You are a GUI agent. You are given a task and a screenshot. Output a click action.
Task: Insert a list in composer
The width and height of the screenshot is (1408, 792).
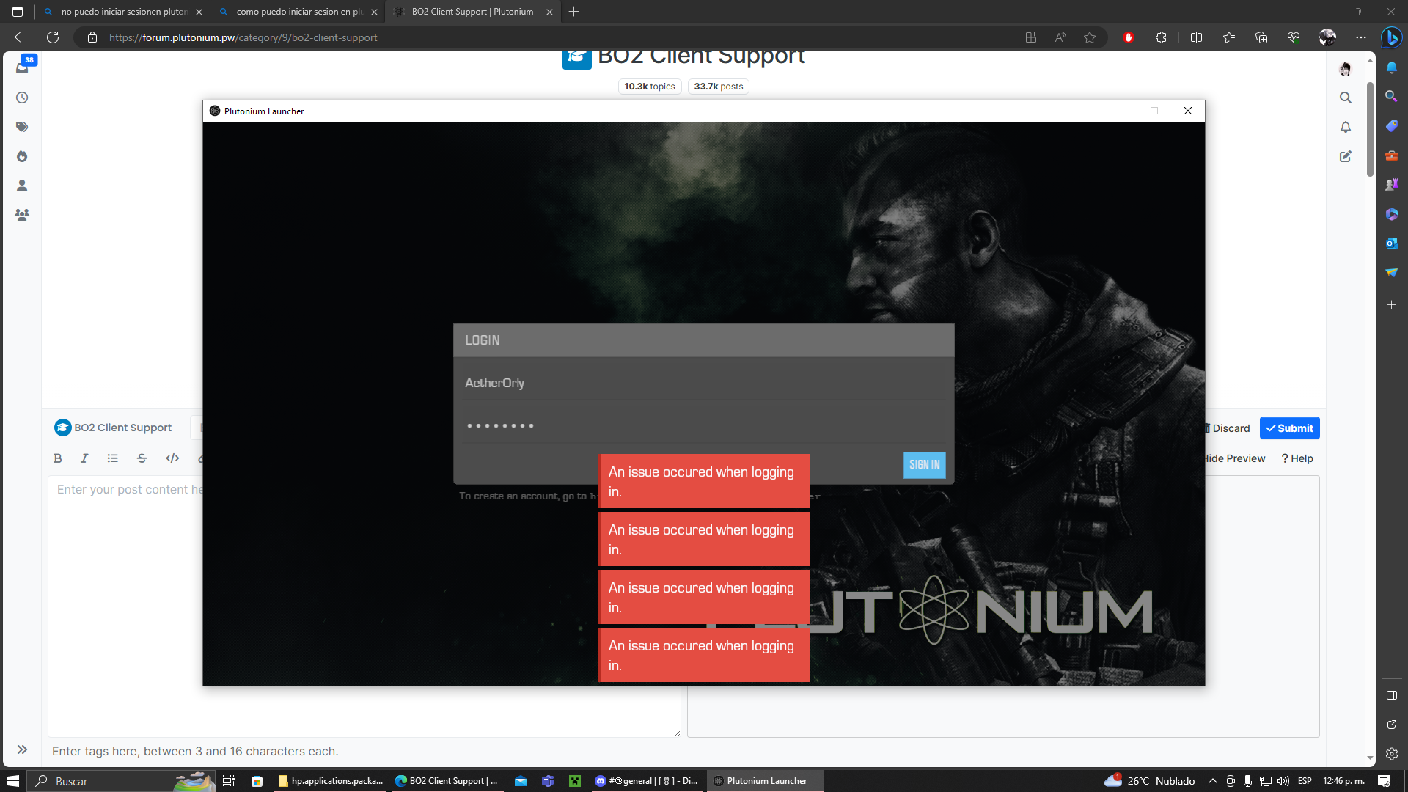point(112,458)
